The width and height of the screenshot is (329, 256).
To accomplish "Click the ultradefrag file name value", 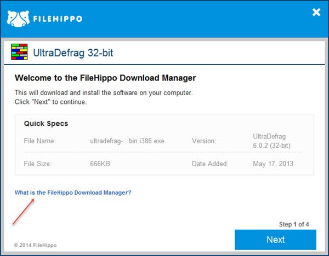I will coord(127,141).
